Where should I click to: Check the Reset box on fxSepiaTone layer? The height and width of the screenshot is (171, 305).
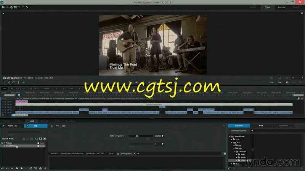[x=39, y=146]
